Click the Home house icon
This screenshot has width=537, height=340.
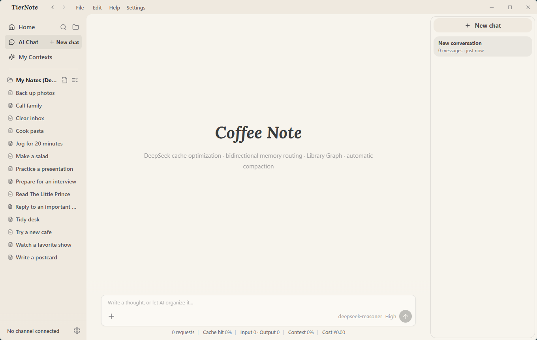pos(11,27)
